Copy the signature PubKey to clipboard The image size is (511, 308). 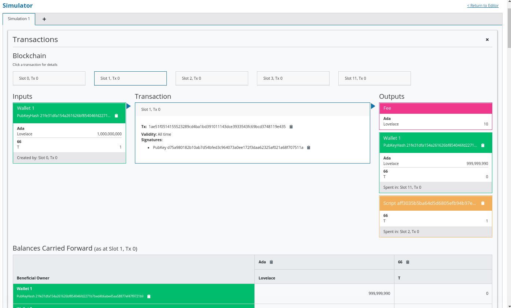tap(309, 147)
